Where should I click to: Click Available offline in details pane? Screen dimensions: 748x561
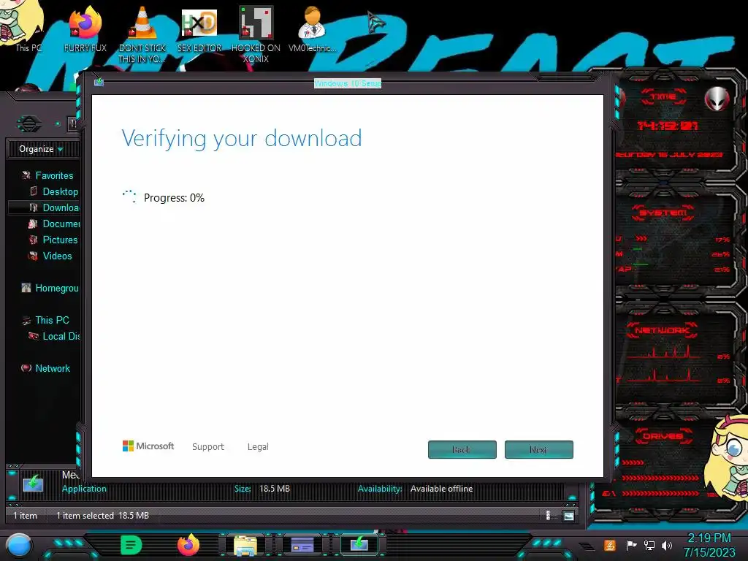441,489
